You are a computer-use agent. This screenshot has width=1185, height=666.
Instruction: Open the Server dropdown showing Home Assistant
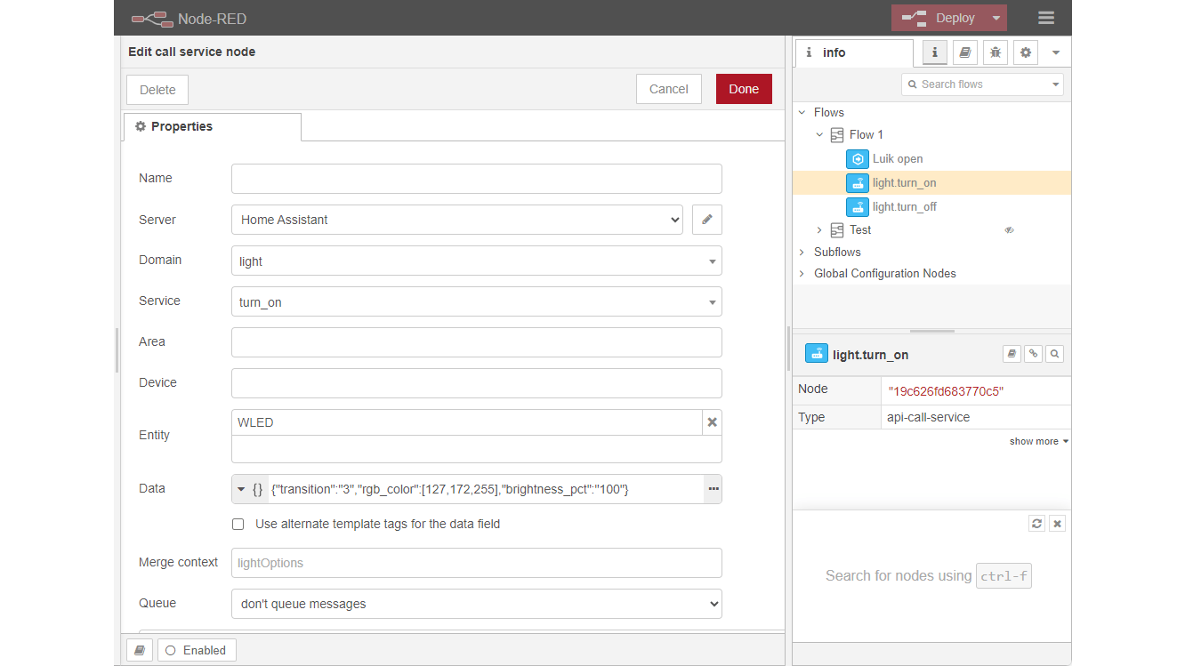coord(457,220)
